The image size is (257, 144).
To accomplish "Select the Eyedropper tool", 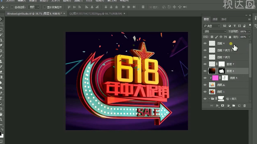I will click(1, 45).
